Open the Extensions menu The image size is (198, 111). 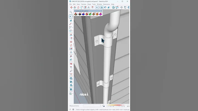coord(106,4)
